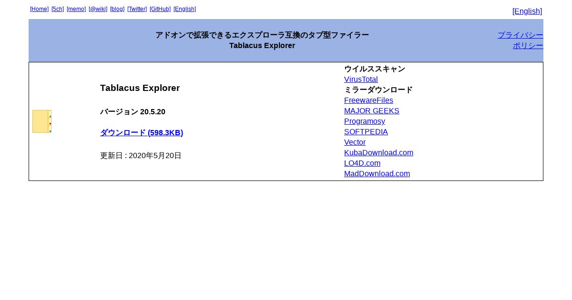572x300 pixels.
Task: Open LO4D.com mirror link
Action: (362, 163)
